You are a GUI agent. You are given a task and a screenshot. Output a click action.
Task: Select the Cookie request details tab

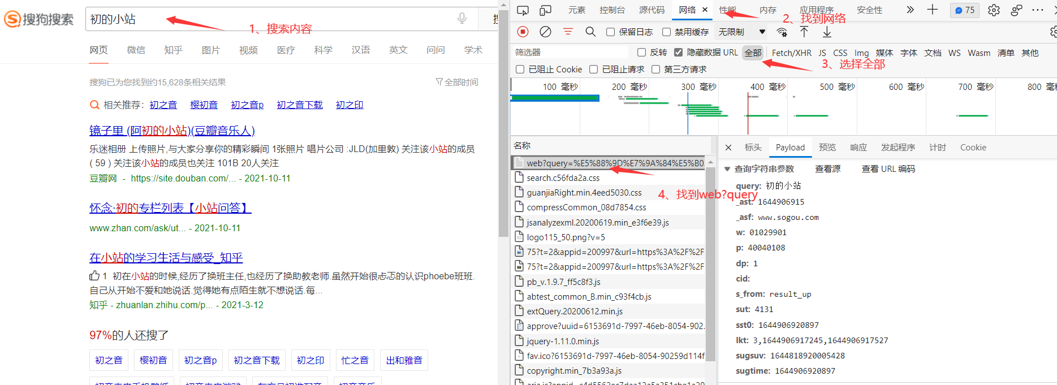[x=973, y=148]
